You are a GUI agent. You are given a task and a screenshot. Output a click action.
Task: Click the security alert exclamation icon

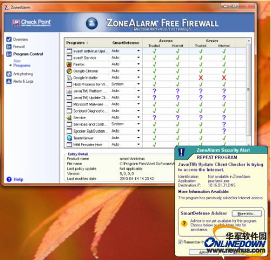point(181,152)
